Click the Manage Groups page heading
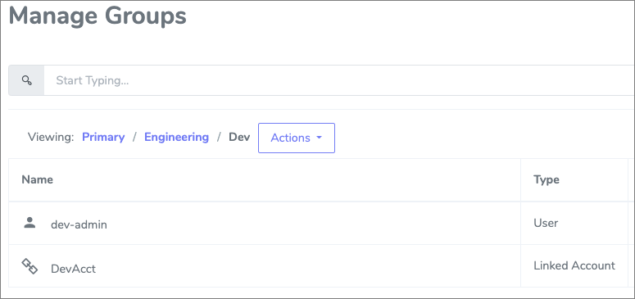Viewport: 635px width, 299px height. pyautogui.click(x=98, y=16)
